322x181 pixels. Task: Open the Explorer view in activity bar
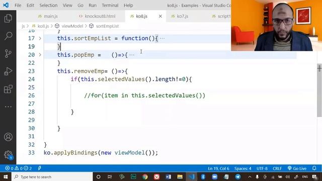coord(8,18)
